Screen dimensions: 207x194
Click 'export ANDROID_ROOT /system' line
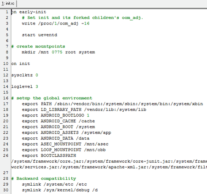58,127
